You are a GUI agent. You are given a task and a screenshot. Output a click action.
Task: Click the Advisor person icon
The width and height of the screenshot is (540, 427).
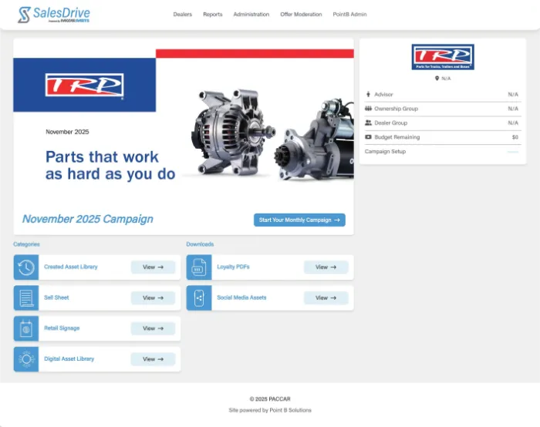(x=368, y=94)
